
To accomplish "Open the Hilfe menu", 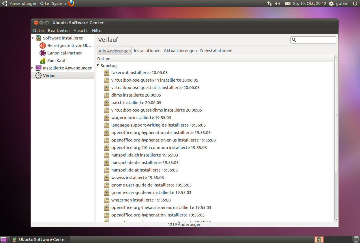I will (x=97, y=31).
